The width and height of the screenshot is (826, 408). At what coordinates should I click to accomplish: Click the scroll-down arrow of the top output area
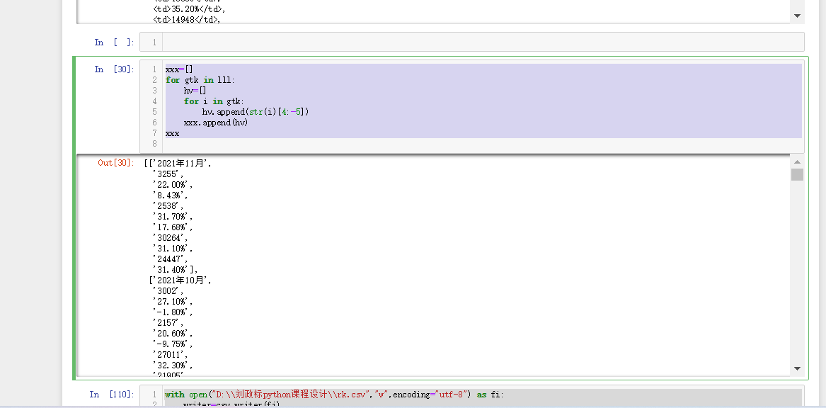pos(797,16)
